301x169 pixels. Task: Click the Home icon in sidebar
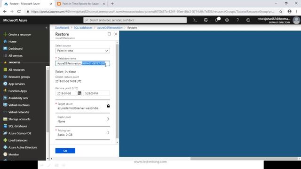pos(5,41)
